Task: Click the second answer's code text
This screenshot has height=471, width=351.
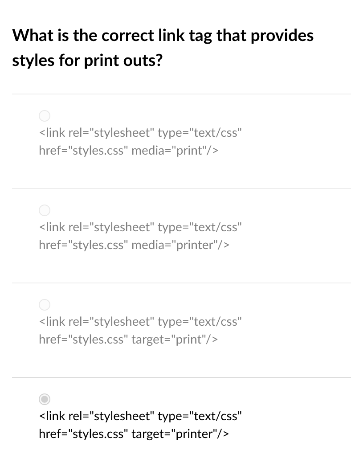Action: tap(140, 236)
